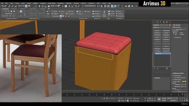Toggle the 3D Snaps icon
The height and width of the screenshot is (106, 189).
[x=69, y=6]
